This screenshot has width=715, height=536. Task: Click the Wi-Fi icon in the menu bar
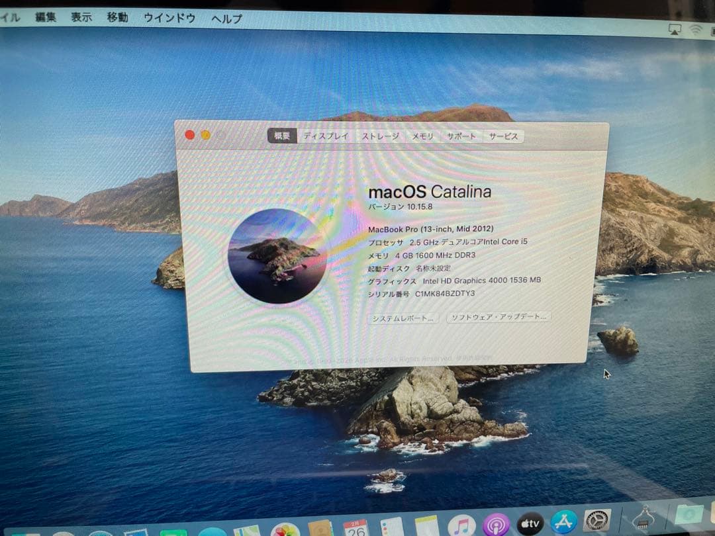pos(696,30)
